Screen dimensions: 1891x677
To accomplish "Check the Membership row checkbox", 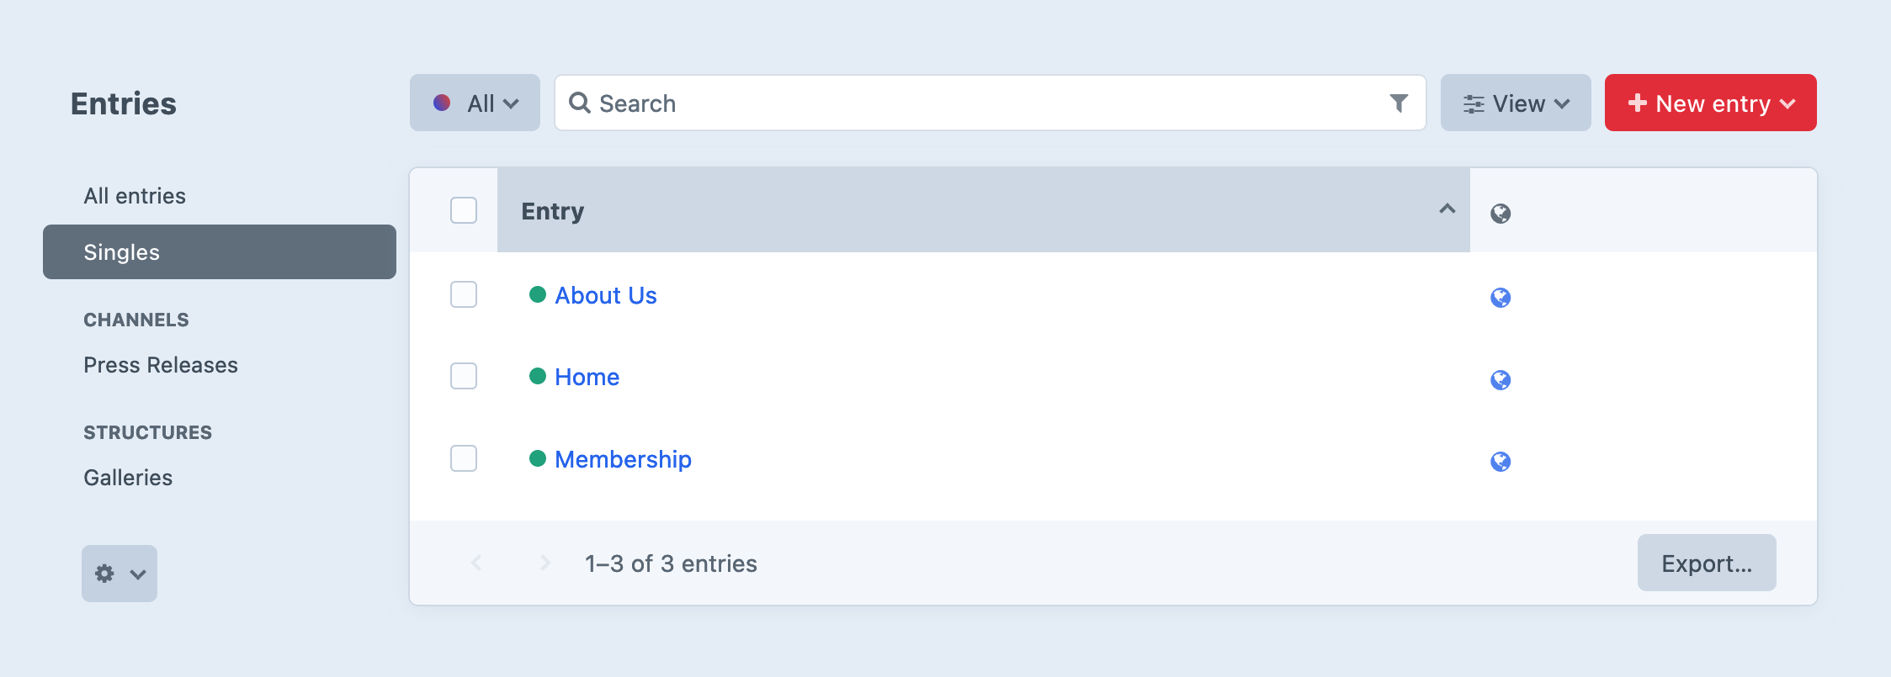I will click(x=463, y=458).
